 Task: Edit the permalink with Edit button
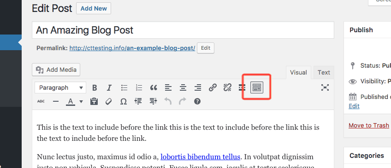[x=206, y=48]
